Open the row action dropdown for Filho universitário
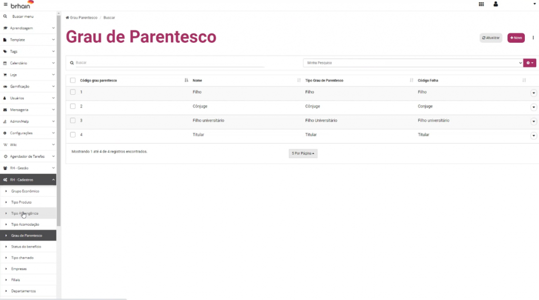The width and height of the screenshot is (539, 300). (x=534, y=122)
